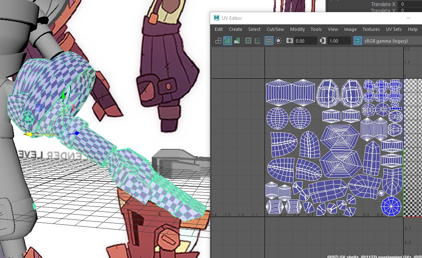The width and height of the screenshot is (422, 258).
Task: Open the Modify menu in UV Editor
Action: point(297,29)
